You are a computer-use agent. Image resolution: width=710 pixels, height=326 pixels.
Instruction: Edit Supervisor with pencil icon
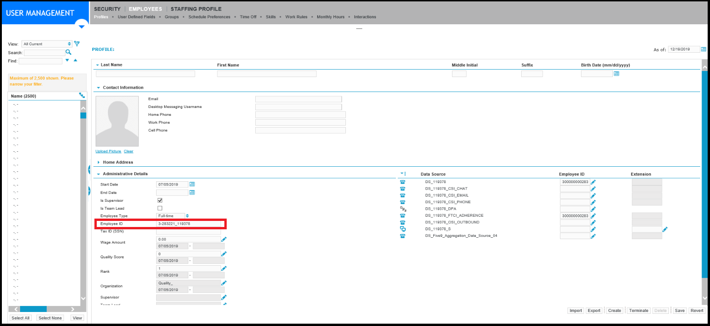[224, 297]
